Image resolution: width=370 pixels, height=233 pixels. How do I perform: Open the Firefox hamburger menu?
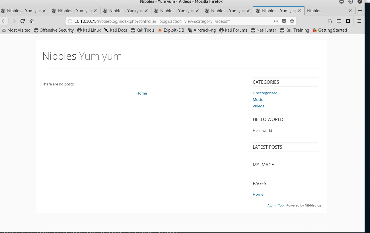tap(359, 21)
